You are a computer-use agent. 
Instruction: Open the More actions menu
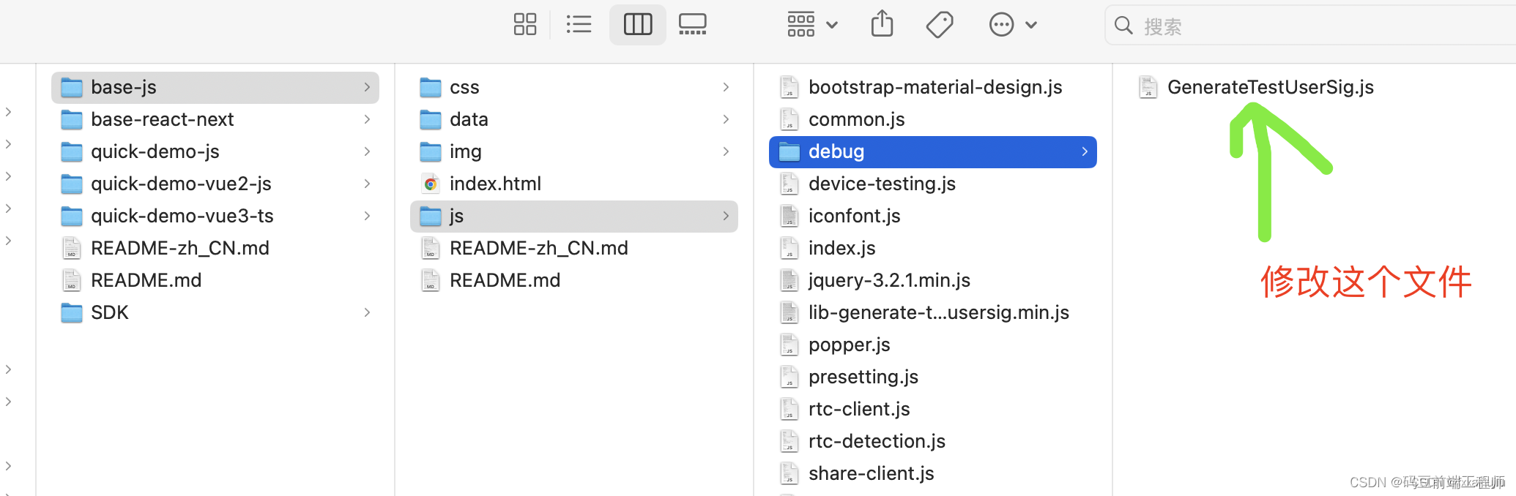(1012, 25)
